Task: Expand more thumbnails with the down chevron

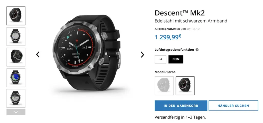Action: point(16,112)
